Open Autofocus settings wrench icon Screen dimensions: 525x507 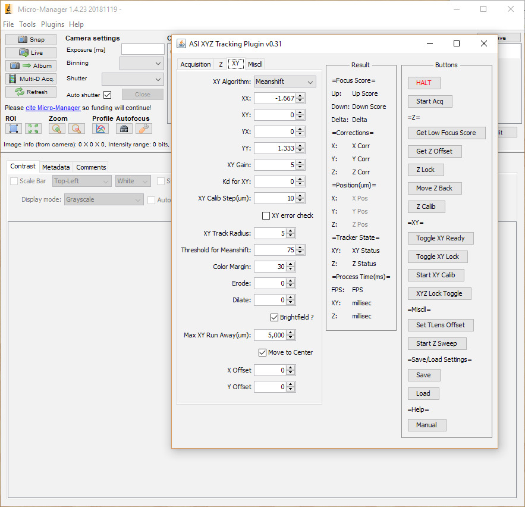point(144,129)
